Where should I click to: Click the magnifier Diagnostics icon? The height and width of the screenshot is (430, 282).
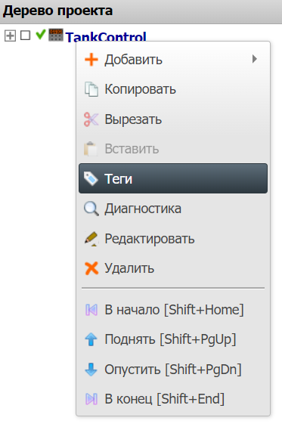click(91, 209)
